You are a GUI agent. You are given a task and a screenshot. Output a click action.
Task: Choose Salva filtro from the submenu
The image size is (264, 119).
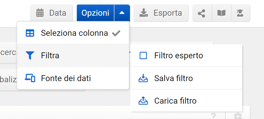(x=174, y=78)
